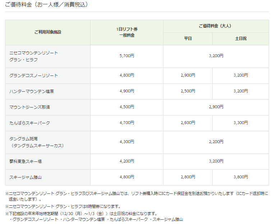Viewport: 273px width, 224px height.
Task: Click the 2,800円 weekday price
Action: point(188,177)
